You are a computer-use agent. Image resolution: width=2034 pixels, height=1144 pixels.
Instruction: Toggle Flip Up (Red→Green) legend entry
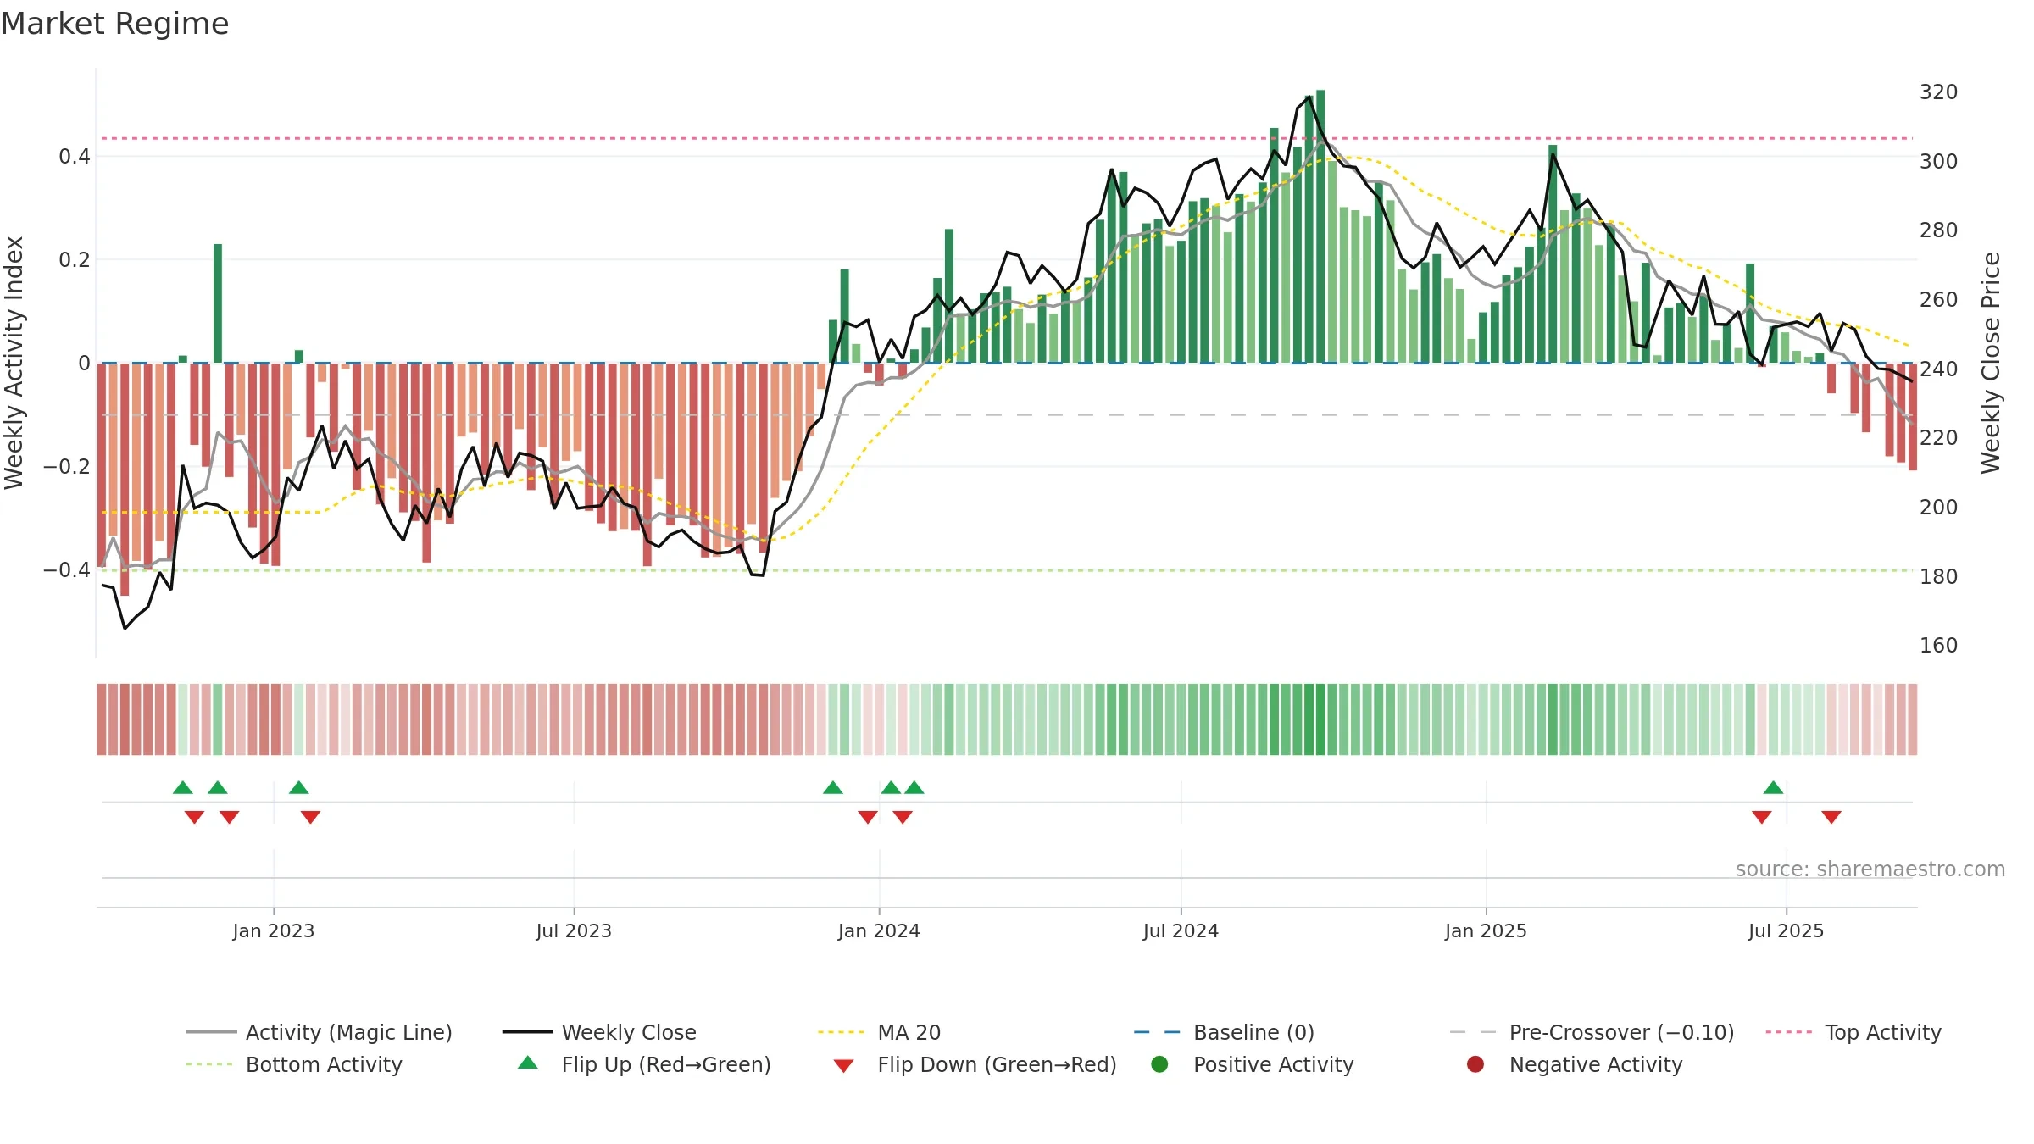(x=644, y=1064)
